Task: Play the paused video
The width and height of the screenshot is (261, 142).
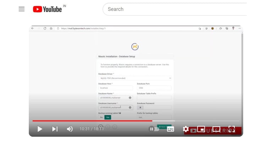Action: click(40, 129)
